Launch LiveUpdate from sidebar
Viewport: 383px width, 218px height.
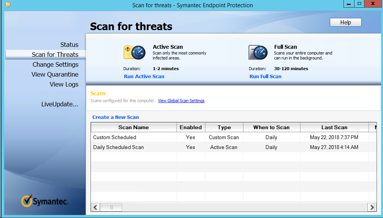coord(60,104)
